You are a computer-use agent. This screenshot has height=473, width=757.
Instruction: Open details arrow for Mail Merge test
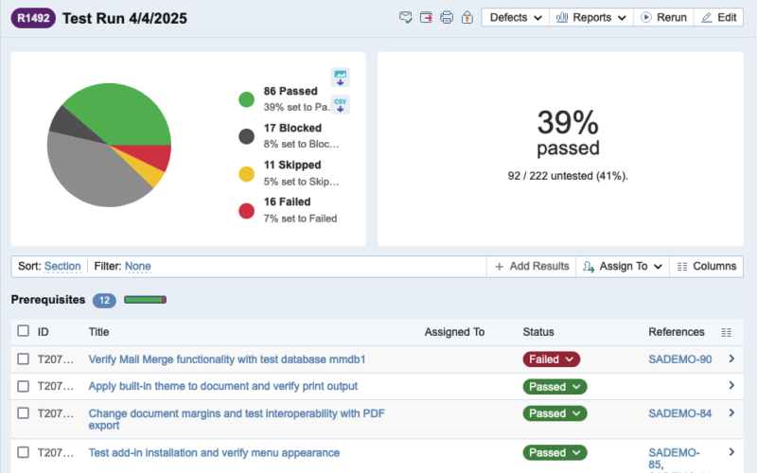point(731,359)
